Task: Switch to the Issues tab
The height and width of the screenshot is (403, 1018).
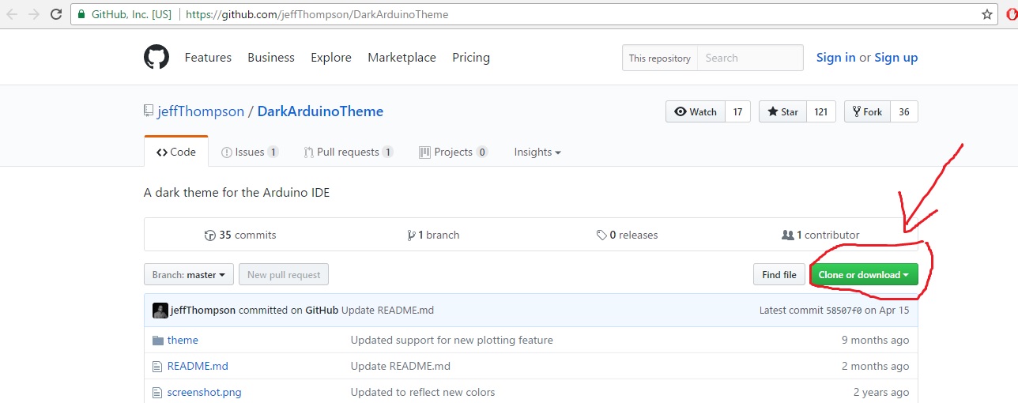Action: click(x=250, y=152)
